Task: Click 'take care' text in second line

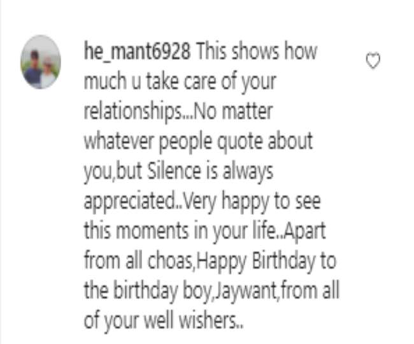Action: (x=181, y=81)
